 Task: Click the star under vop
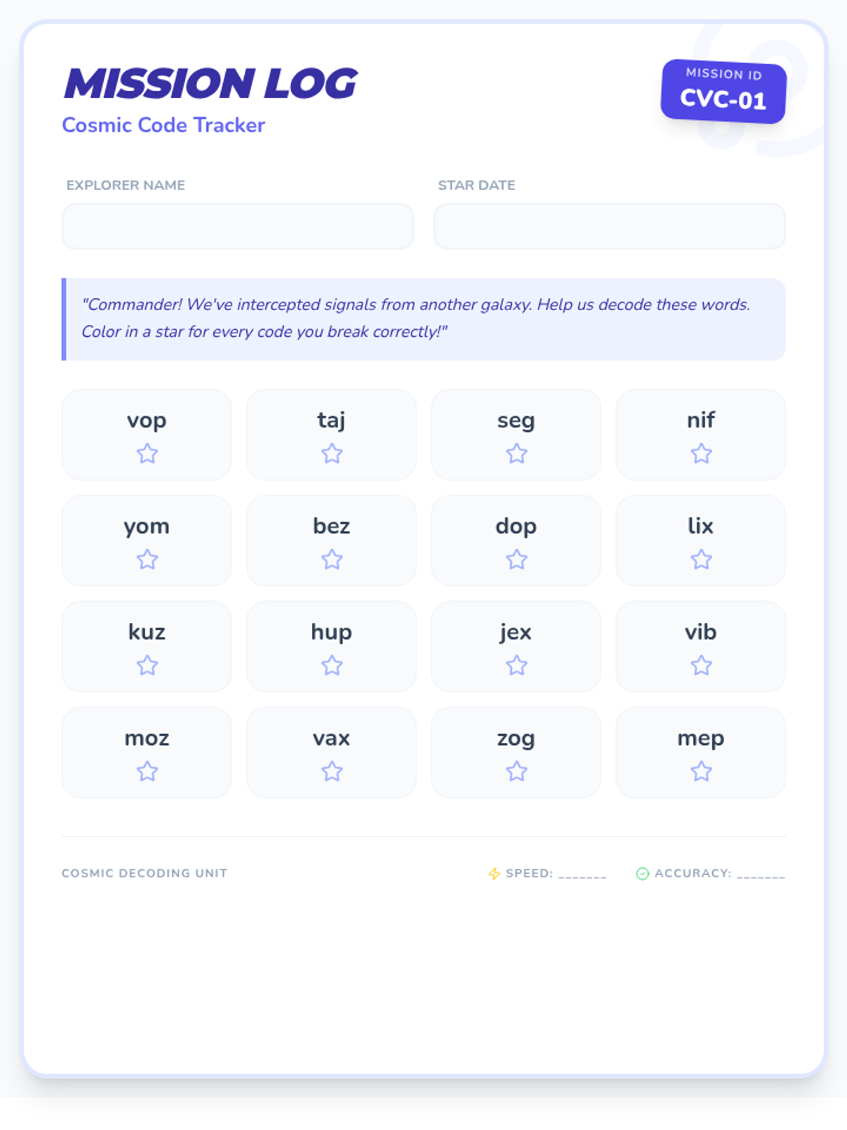[147, 453]
